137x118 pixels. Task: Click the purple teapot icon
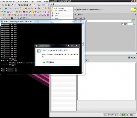[46, 12]
